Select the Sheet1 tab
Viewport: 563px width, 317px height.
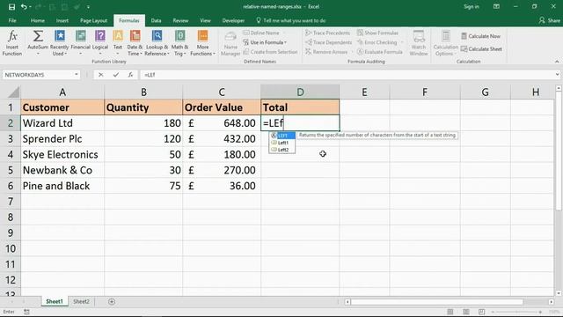pyautogui.click(x=55, y=301)
